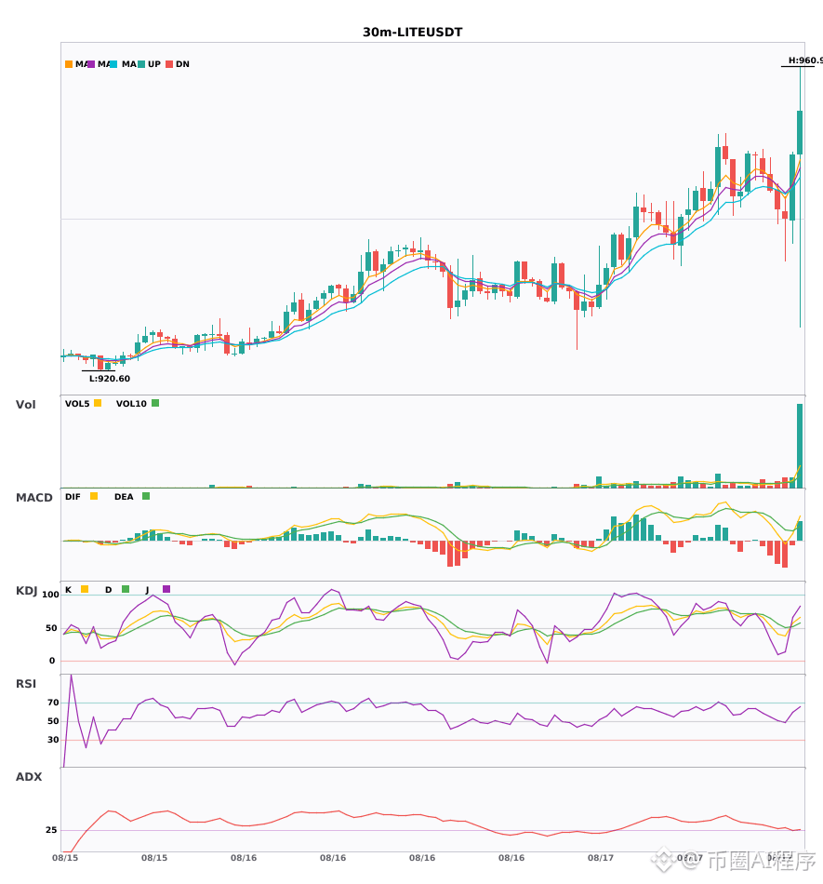The height and width of the screenshot is (884, 823).
Task: Click the yellow K legend swatch
Action: pos(85,589)
